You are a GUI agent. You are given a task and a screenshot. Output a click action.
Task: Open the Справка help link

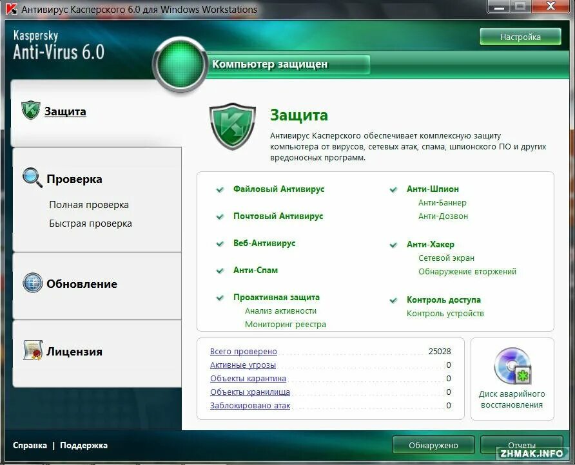pyautogui.click(x=30, y=445)
